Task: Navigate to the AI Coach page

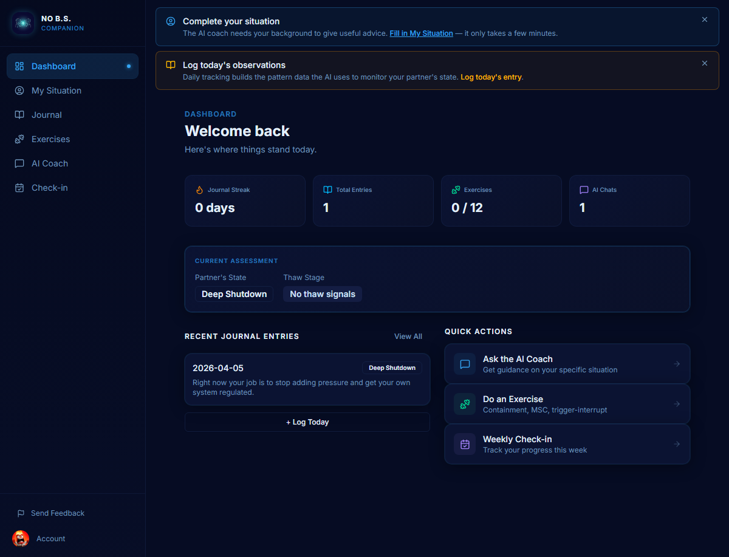Action: click(49, 163)
